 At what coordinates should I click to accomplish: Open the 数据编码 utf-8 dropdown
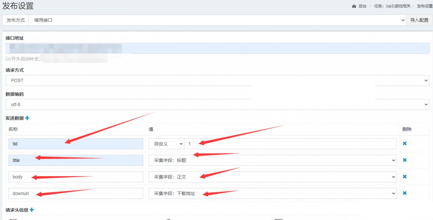[217, 105]
